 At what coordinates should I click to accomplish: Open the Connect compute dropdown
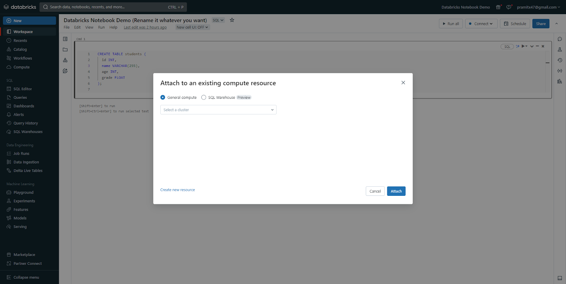[481, 24]
